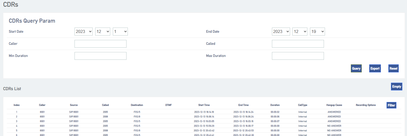Click the Max Duration input field

click(x=298, y=56)
